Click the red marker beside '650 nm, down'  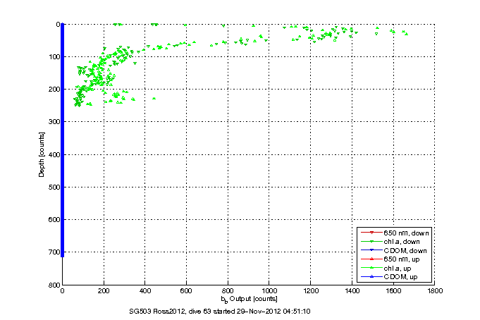point(371,233)
